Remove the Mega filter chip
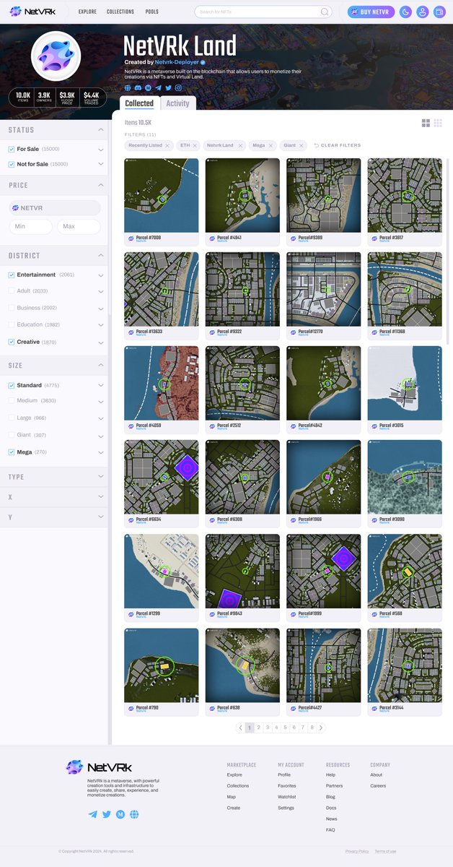This screenshot has height=867, width=453. pos(271,145)
